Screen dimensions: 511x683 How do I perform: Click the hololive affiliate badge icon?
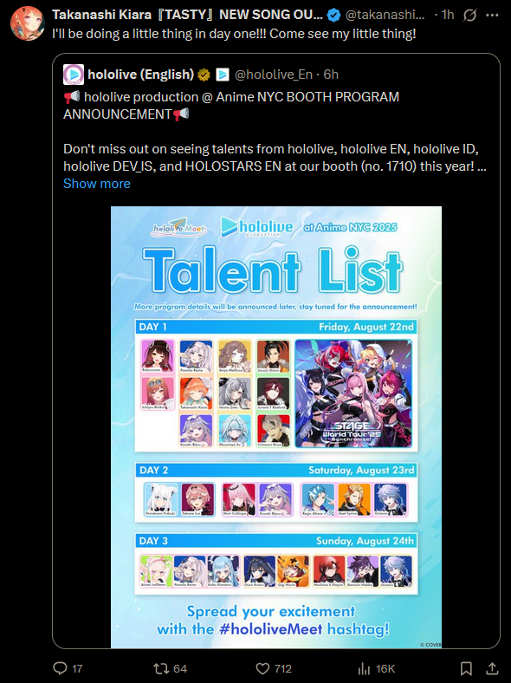[223, 75]
